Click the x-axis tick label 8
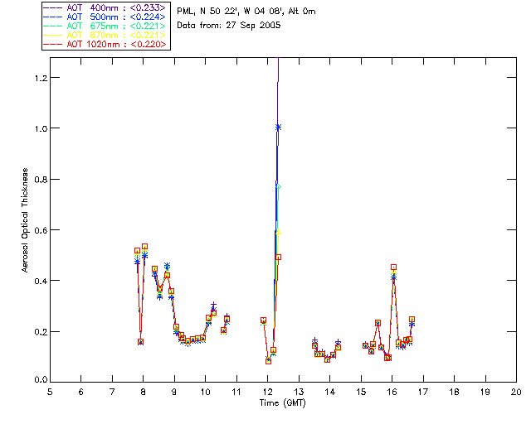Image resolution: width=531 pixels, height=424 pixels. pyautogui.click(x=144, y=392)
